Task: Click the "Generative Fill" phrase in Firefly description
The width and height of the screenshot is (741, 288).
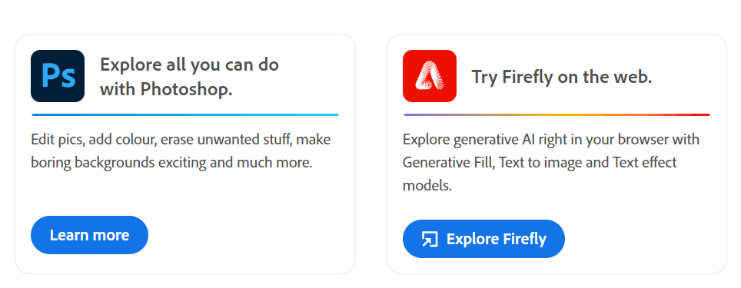Action: 448,162
